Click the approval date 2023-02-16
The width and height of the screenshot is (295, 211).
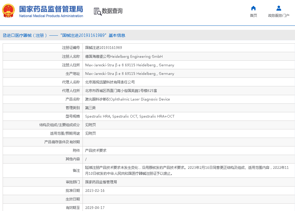click(95, 191)
